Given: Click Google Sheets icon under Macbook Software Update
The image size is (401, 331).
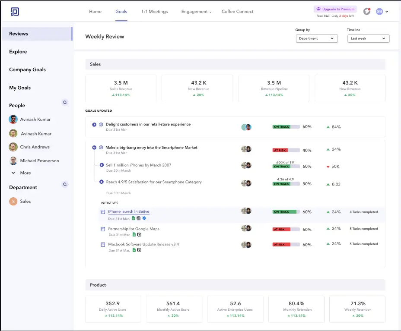Looking at the screenshot, I should point(134,250).
